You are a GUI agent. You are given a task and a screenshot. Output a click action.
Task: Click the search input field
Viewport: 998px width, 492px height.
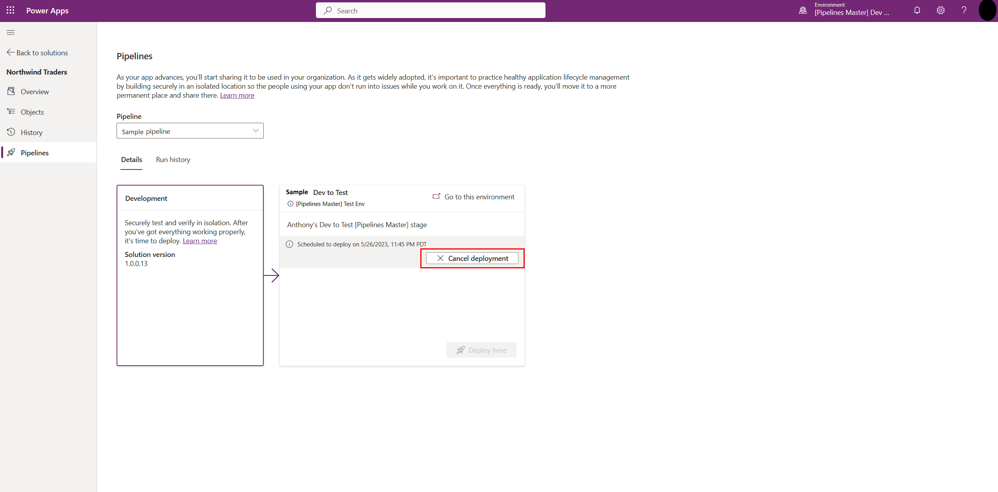[431, 10]
